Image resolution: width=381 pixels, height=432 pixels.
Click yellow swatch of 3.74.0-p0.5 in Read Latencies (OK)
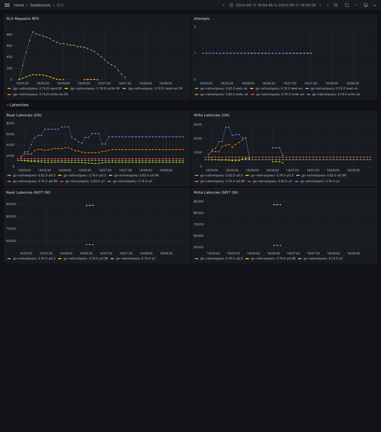(60, 175)
